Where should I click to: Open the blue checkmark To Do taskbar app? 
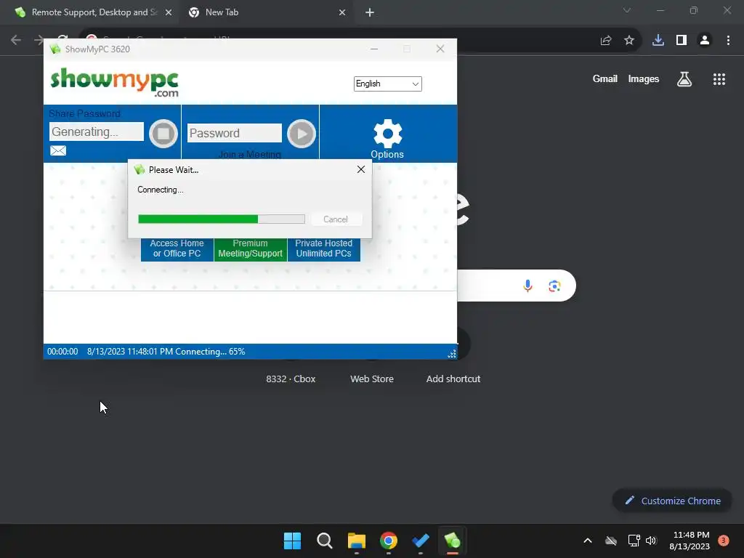[x=421, y=541]
